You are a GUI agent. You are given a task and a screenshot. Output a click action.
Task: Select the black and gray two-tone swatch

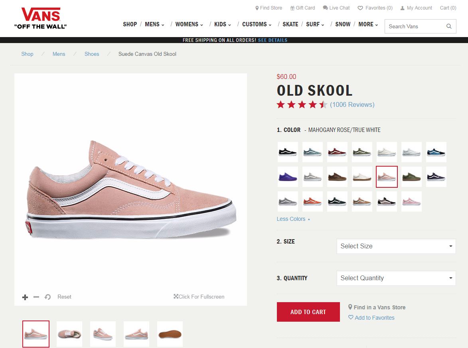pos(387,202)
